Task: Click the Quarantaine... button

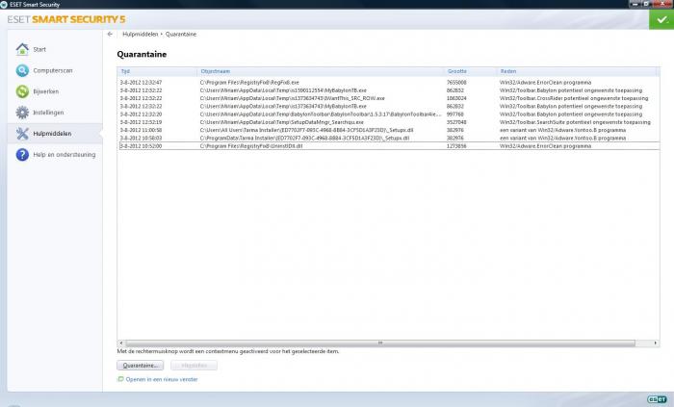Action: 141,366
